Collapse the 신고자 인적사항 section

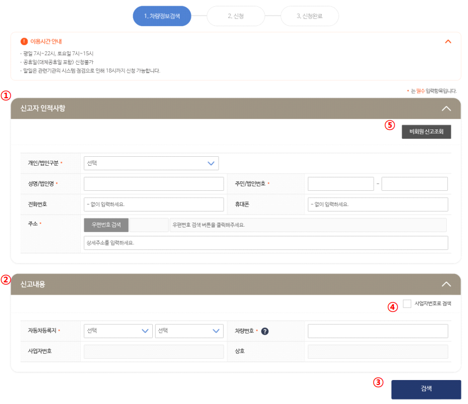click(446, 109)
